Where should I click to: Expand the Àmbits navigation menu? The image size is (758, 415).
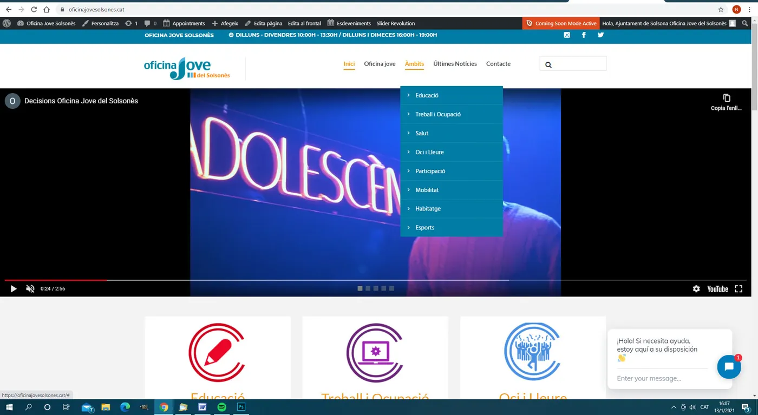414,64
